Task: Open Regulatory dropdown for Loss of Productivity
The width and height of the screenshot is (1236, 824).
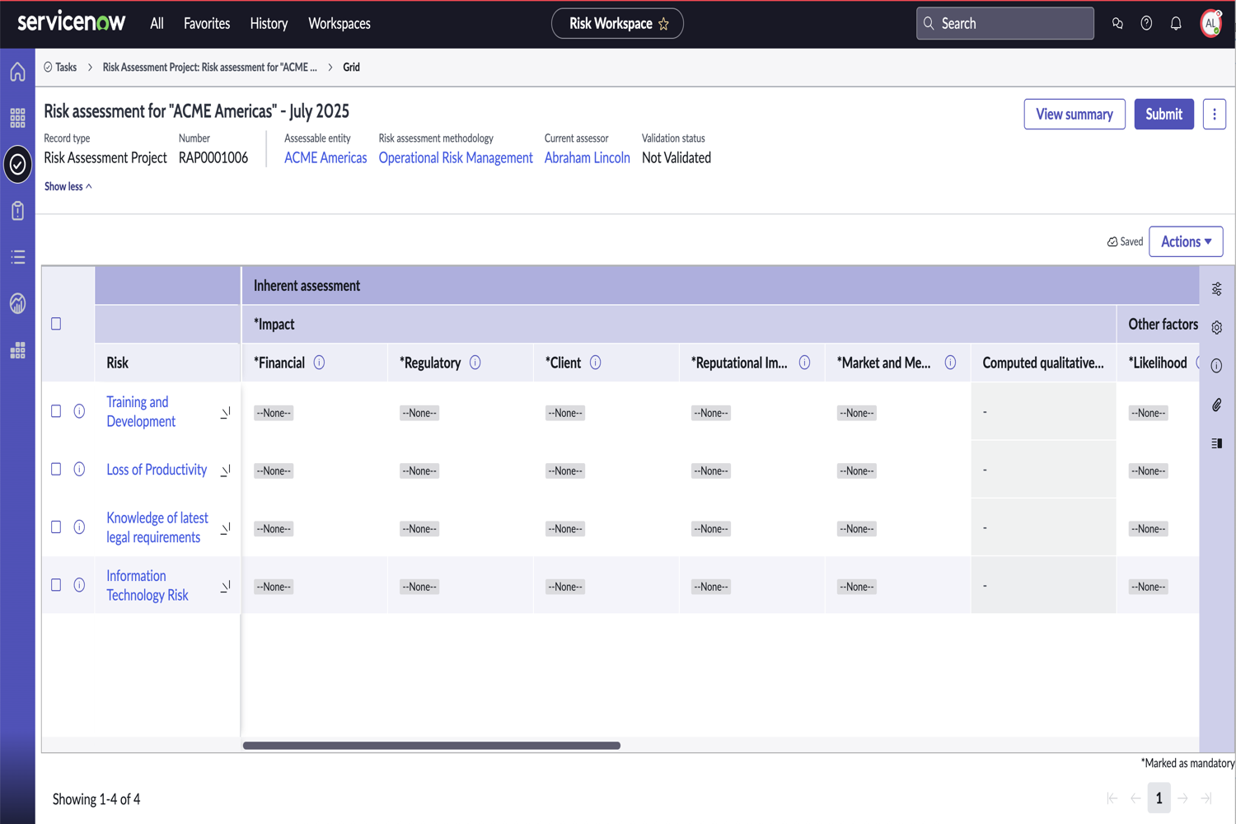Action: (419, 471)
